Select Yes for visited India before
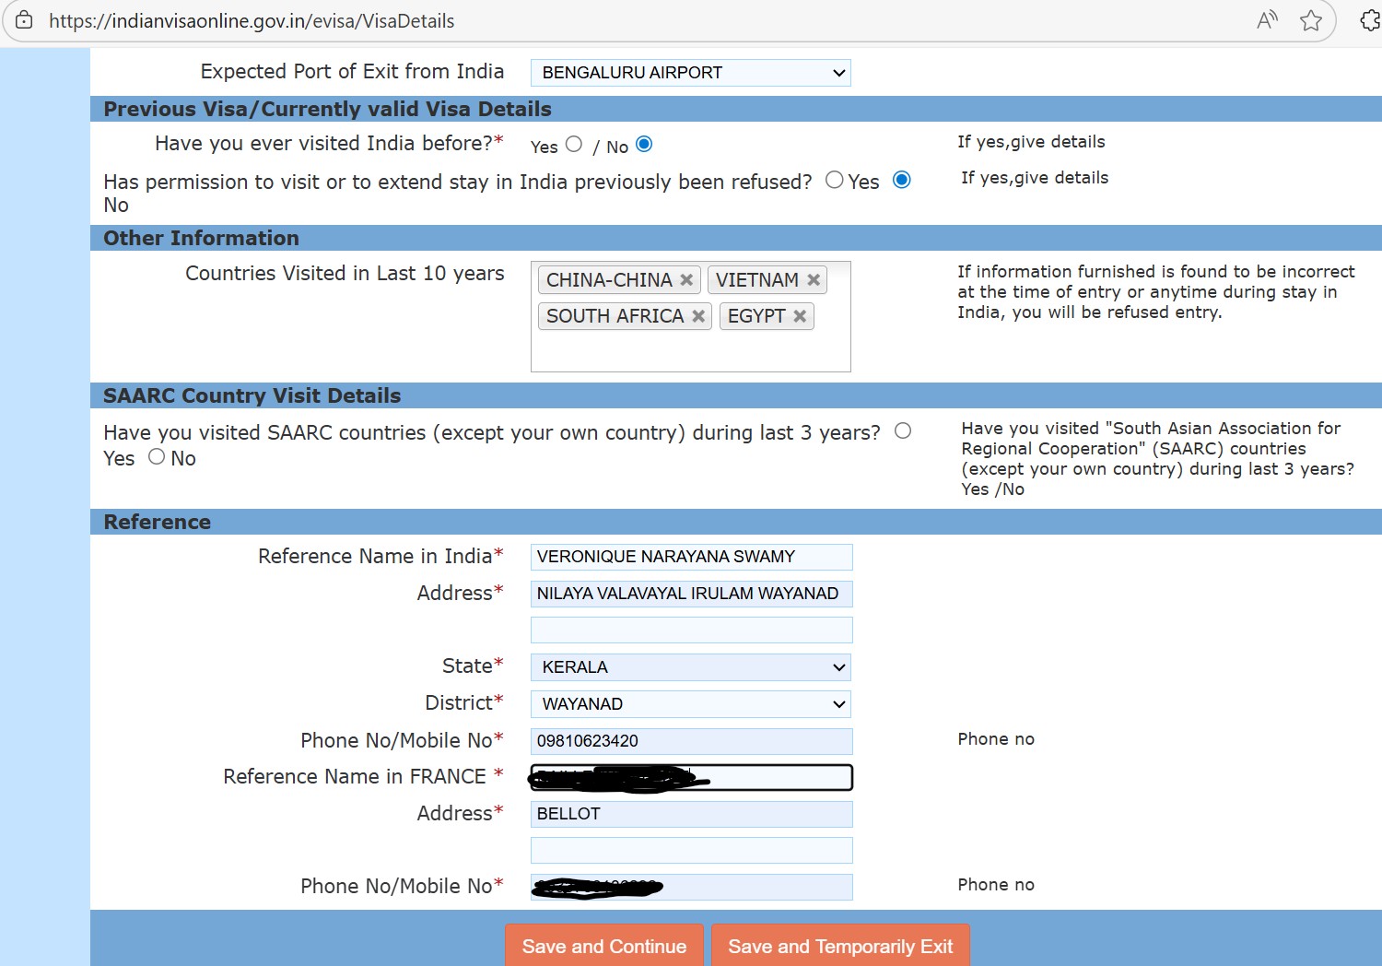1382x966 pixels. pyautogui.click(x=574, y=144)
